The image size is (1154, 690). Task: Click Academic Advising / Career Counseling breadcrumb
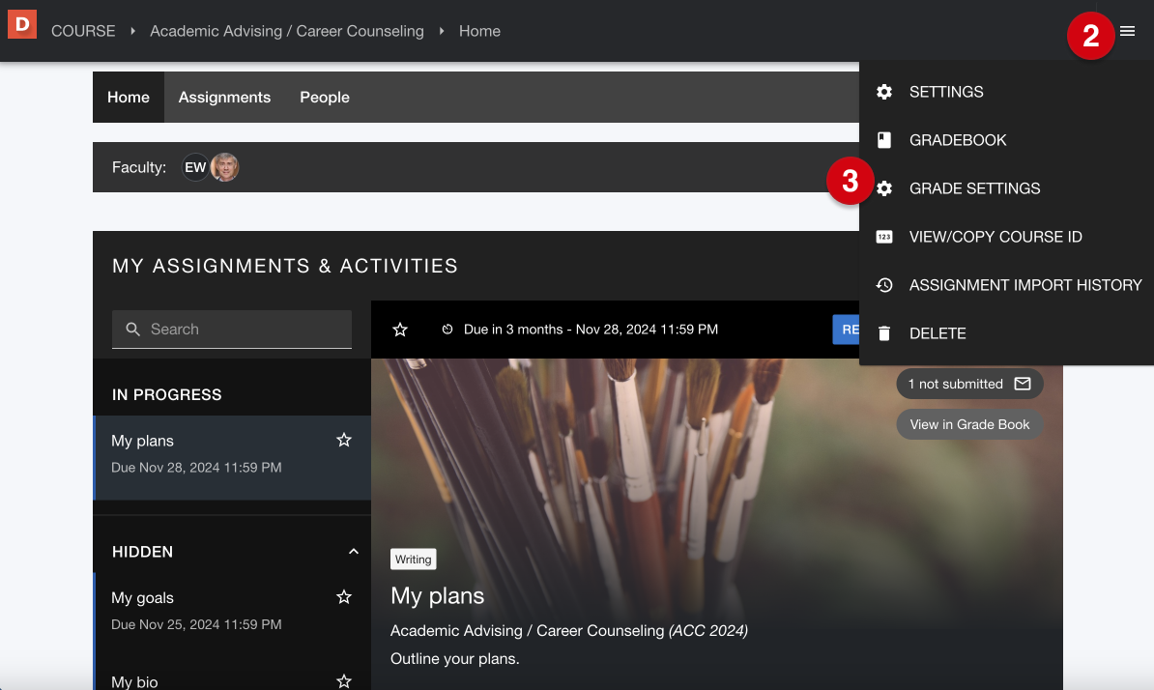(x=287, y=31)
